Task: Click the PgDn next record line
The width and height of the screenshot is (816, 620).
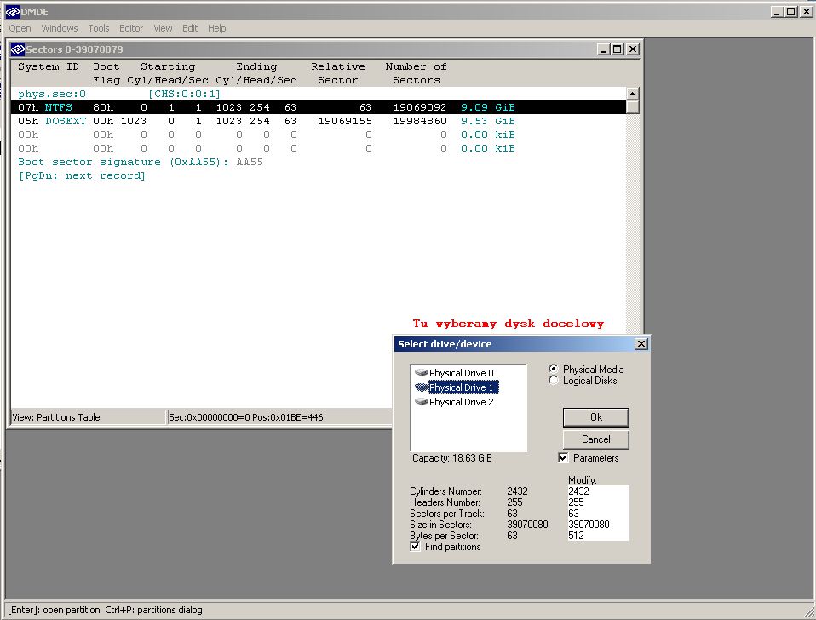Action: 82,175
